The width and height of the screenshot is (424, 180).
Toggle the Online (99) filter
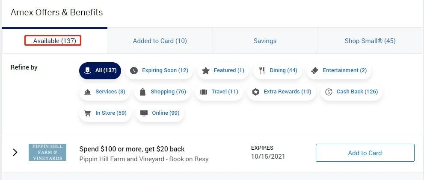click(x=160, y=113)
